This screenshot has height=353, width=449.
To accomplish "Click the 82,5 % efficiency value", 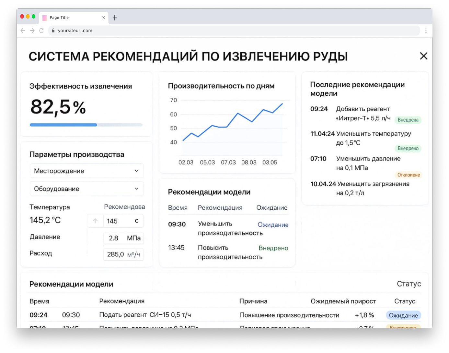I will pyautogui.click(x=58, y=107).
